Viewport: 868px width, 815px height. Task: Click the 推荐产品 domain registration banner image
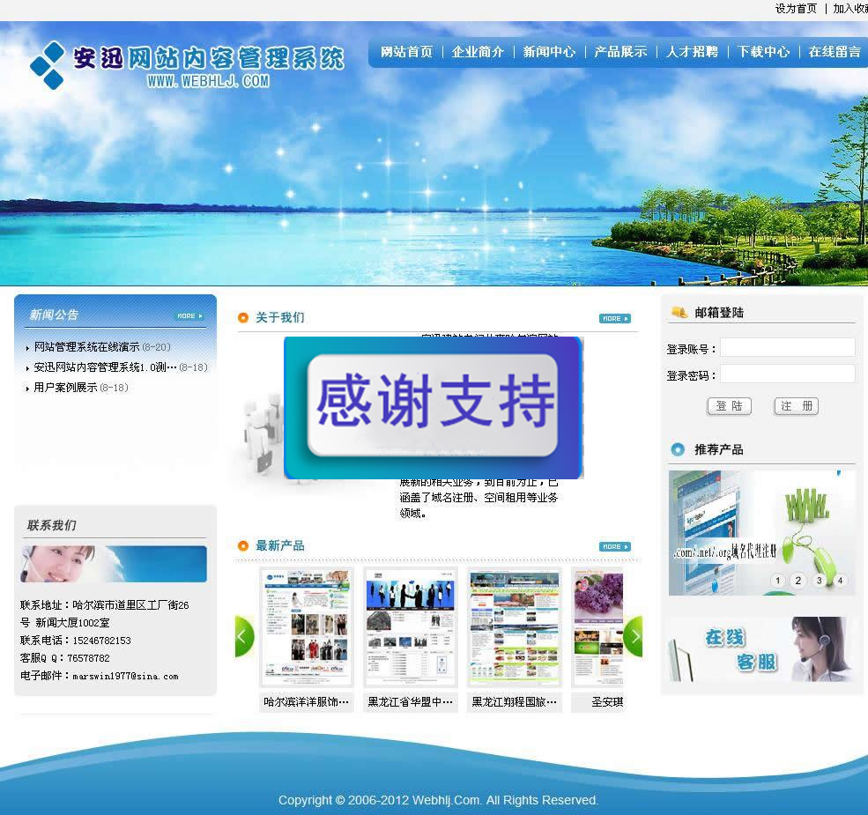tap(761, 533)
